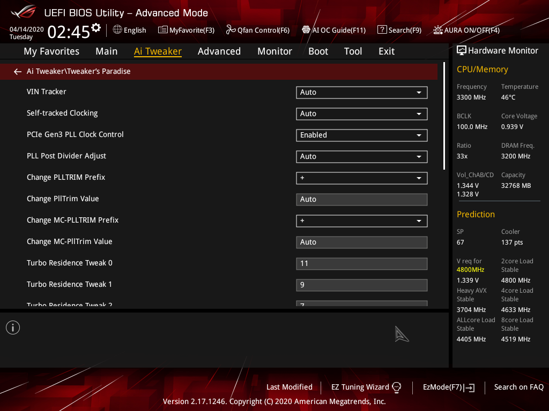Open the Advanced tab
549x411 pixels.
[219, 51]
